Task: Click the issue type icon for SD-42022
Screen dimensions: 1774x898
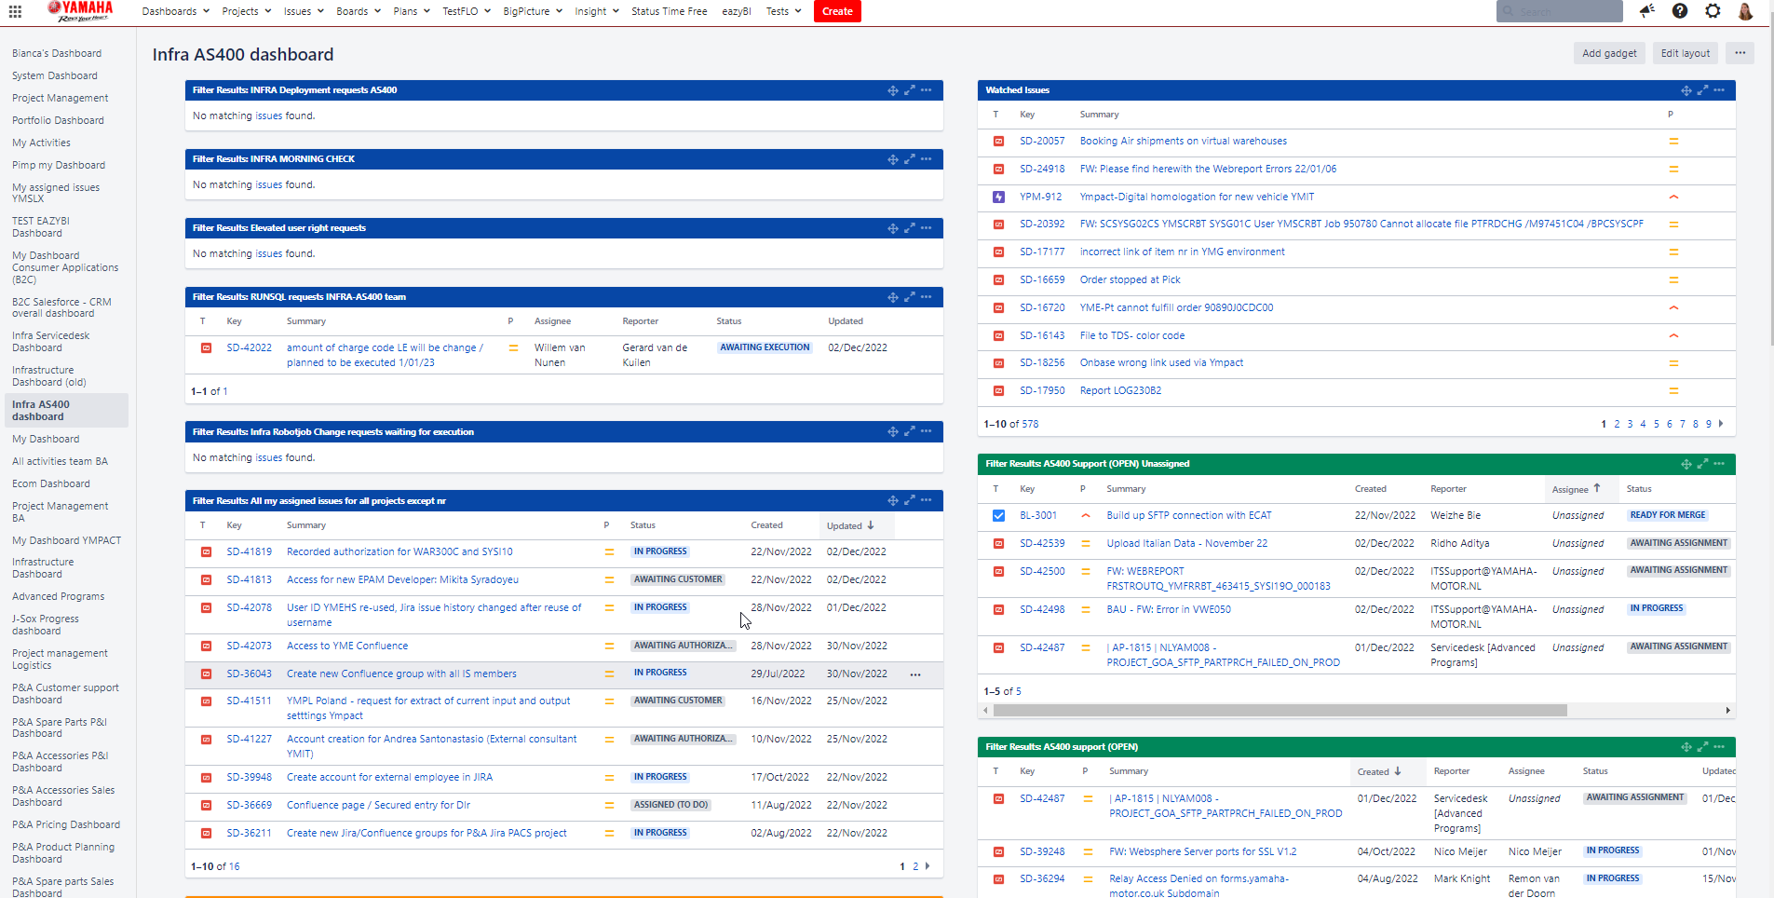Action: point(206,347)
